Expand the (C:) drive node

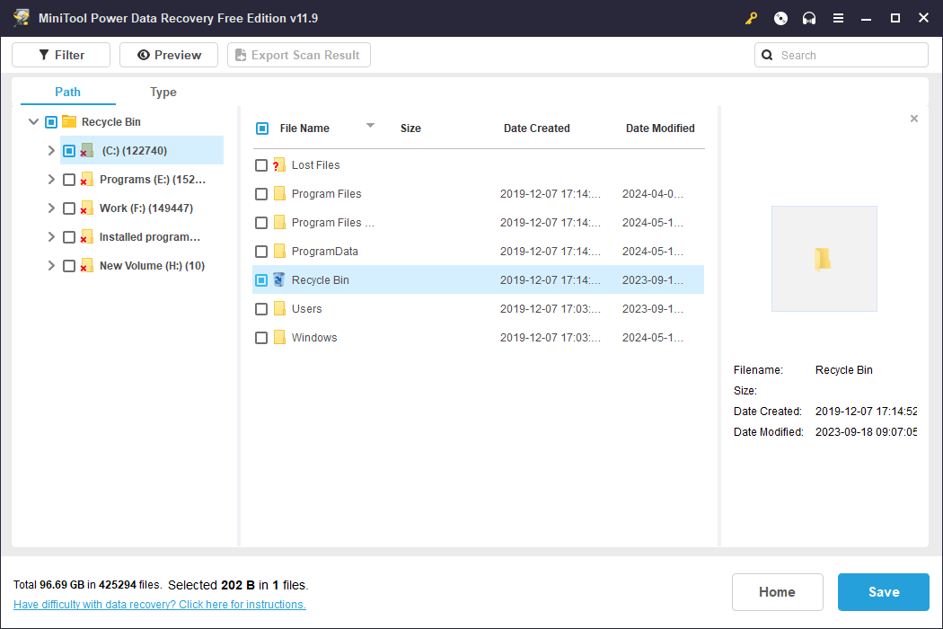(x=51, y=150)
